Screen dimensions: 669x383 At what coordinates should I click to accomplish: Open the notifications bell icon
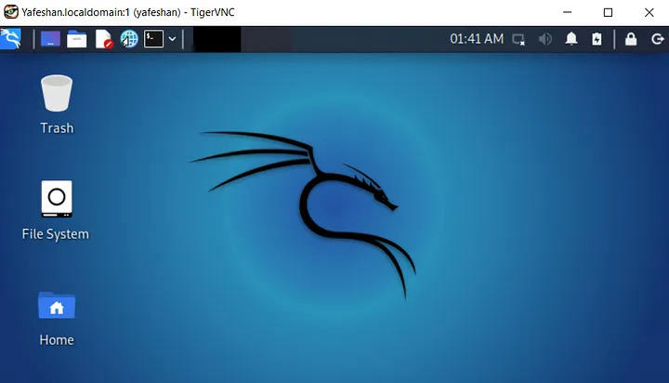click(571, 39)
